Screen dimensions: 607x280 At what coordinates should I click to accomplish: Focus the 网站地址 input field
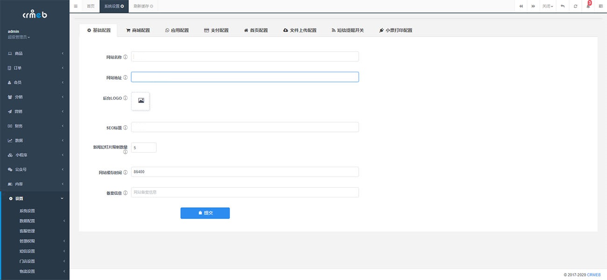click(245, 77)
